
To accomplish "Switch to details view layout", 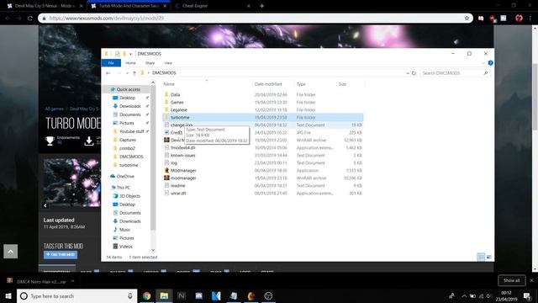I will coord(481,257).
